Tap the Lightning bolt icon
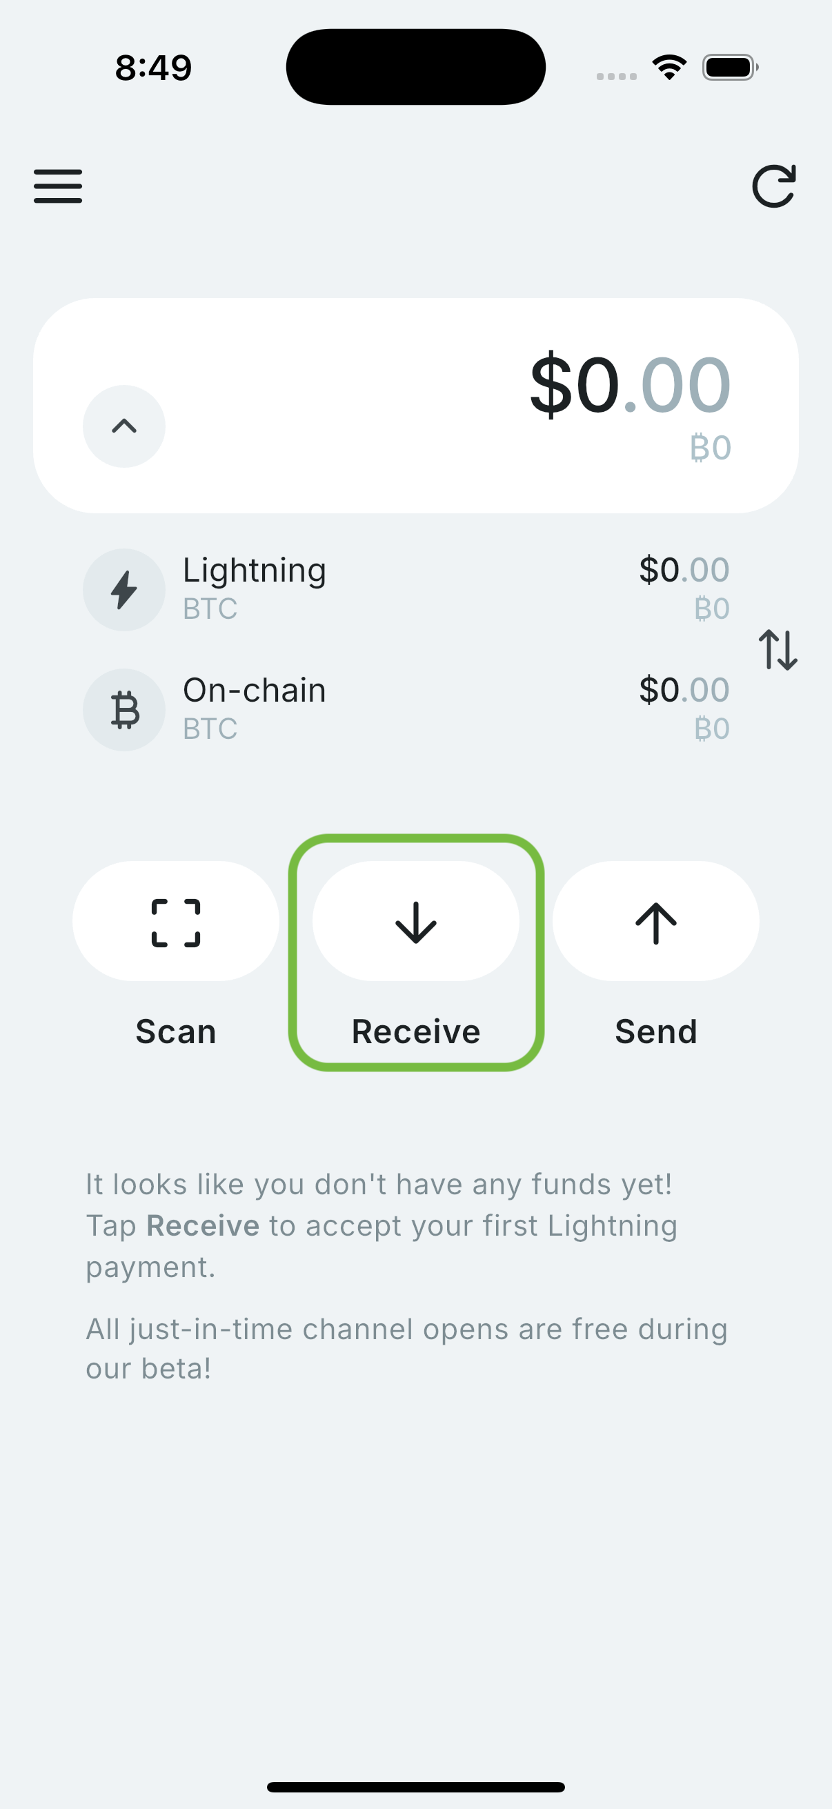Viewport: 832px width, 1809px height. click(124, 590)
